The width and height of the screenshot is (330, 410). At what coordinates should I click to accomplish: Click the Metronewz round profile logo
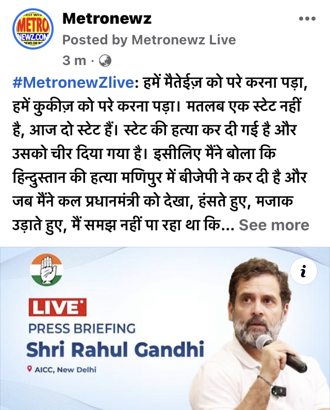click(33, 29)
